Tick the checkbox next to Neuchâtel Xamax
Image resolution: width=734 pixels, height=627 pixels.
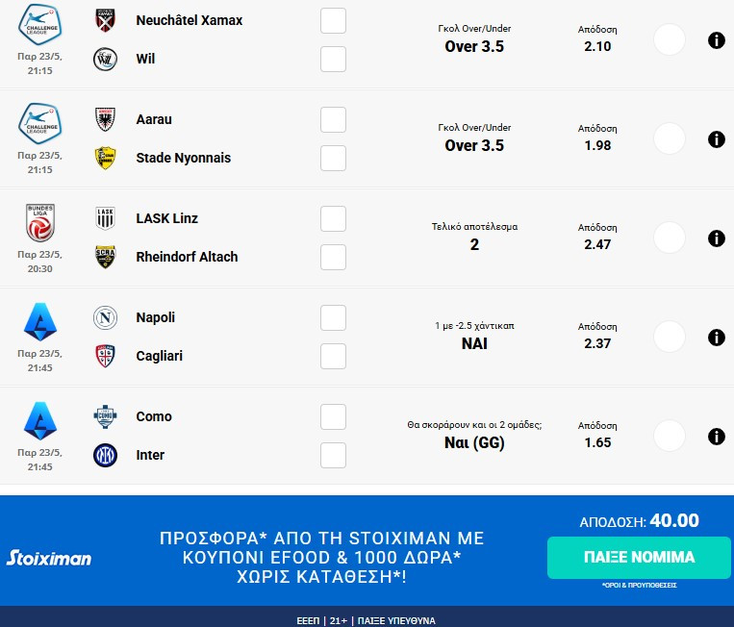click(x=333, y=21)
